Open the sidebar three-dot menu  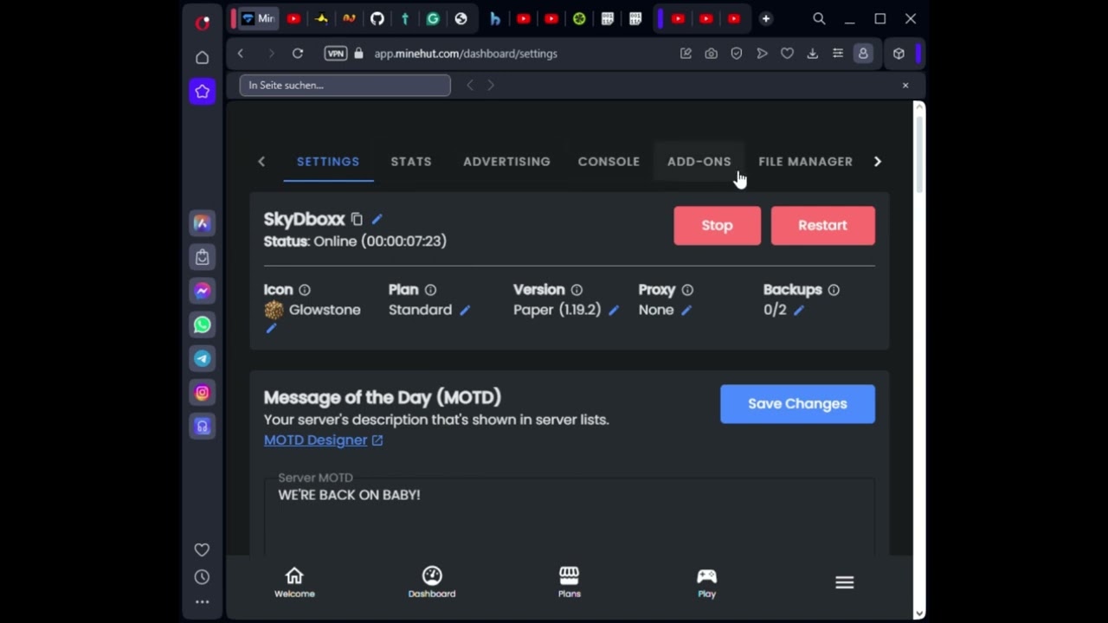tap(202, 602)
